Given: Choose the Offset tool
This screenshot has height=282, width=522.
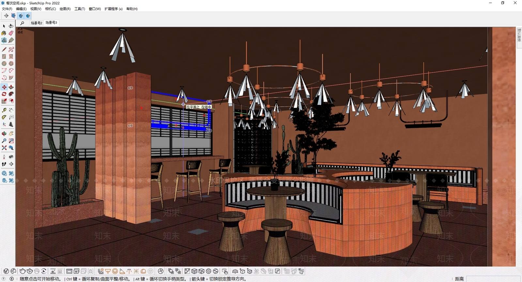Looking at the screenshot, I should click(x=11, y=101).
